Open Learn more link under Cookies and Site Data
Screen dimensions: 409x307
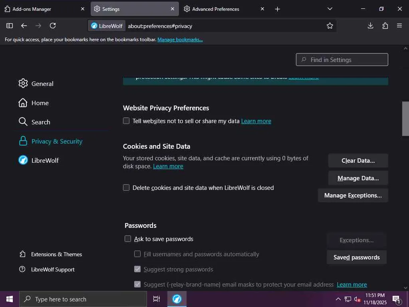pos(168,166)
